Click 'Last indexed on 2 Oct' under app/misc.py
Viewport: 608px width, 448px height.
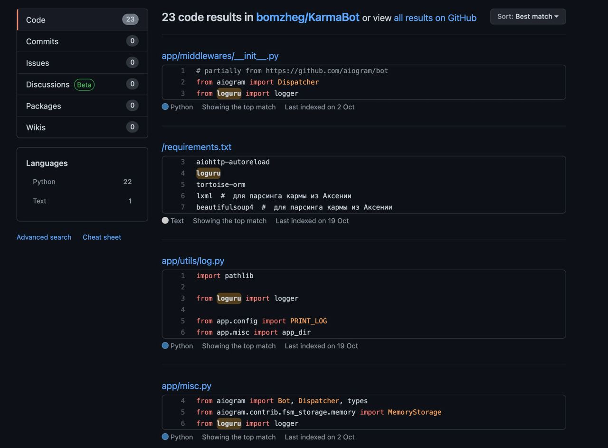click(x=320, y=437)
